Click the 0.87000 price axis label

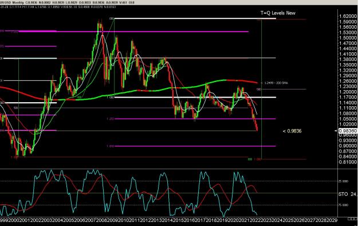click(x=348, y=151)
